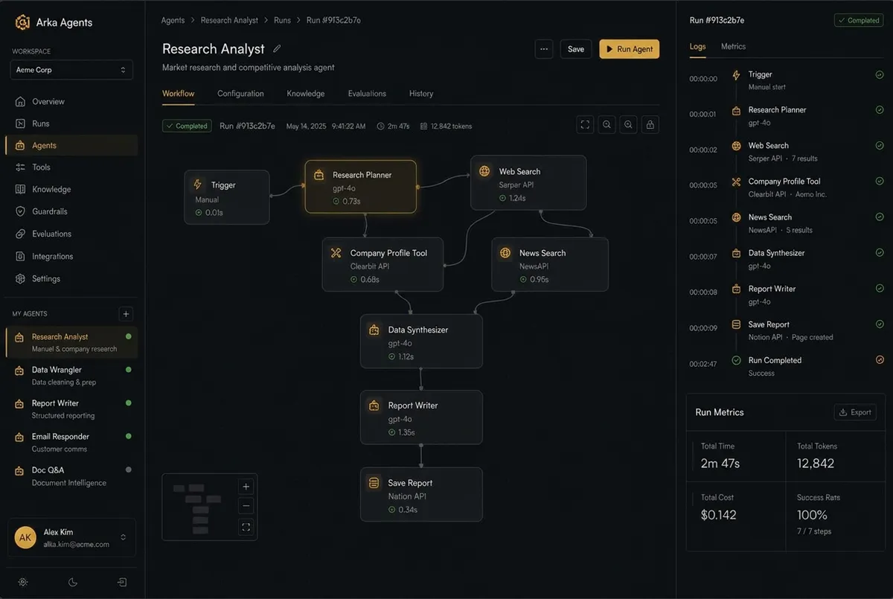The height and width of the screenshot is (599, 893).
Task: Click the Settings gear icon
Action: click(x=20, y=278)
